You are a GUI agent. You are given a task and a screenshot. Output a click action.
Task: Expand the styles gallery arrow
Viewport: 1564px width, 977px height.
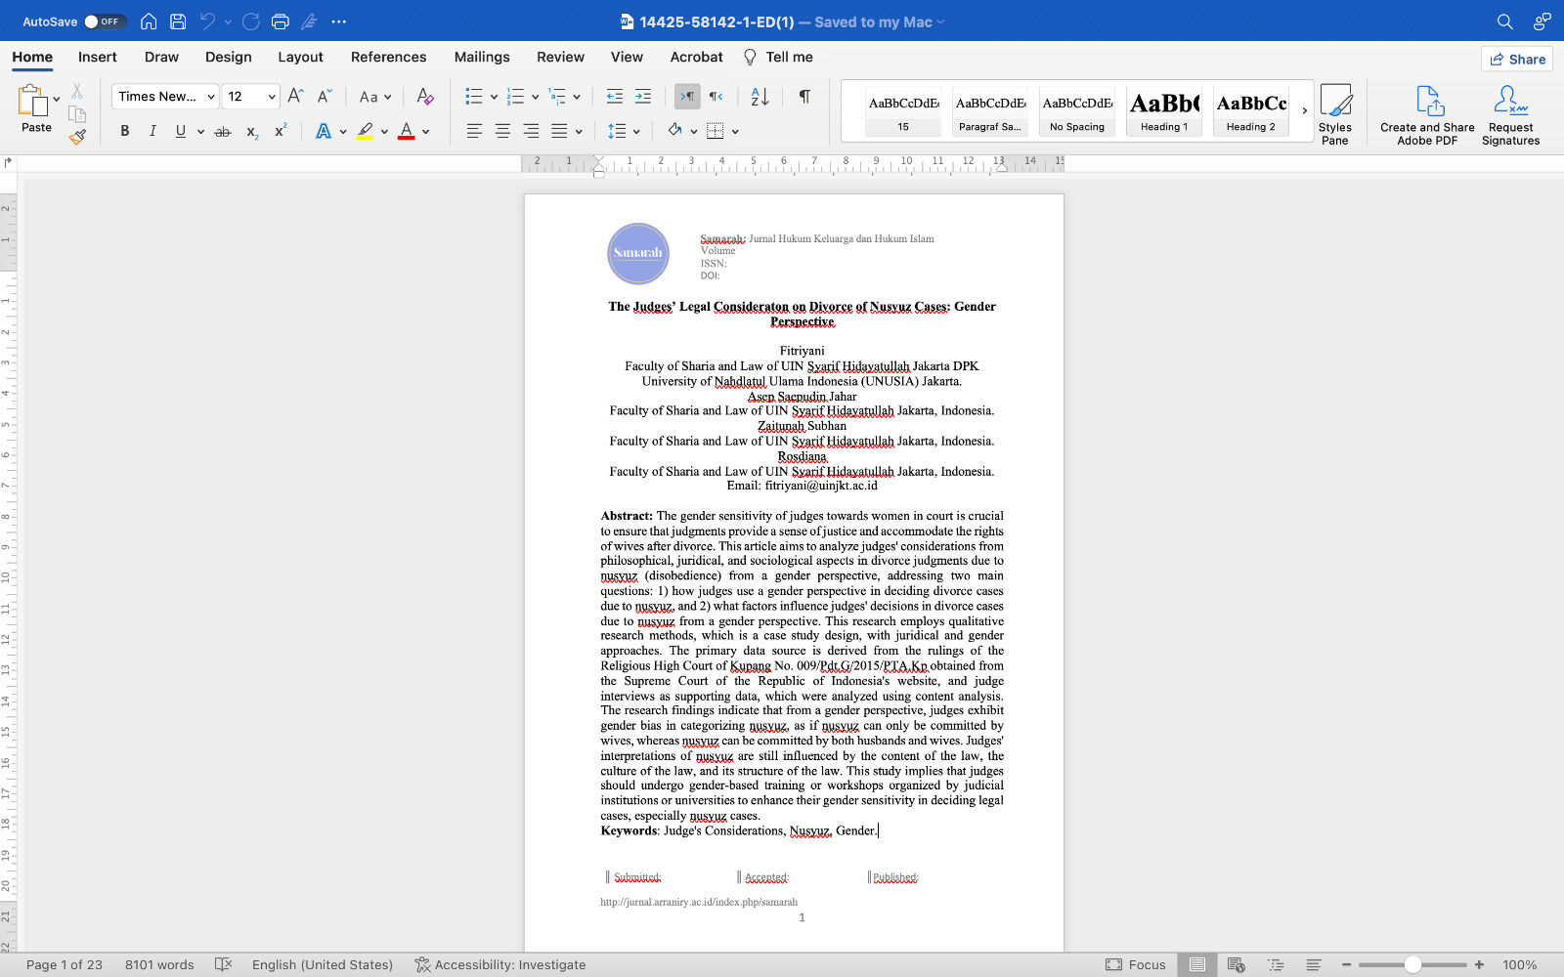(1304, 110)
